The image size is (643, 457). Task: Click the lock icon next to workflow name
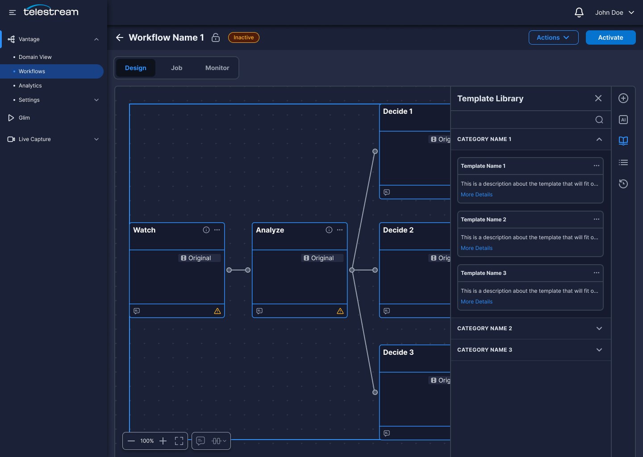(216, 37)
